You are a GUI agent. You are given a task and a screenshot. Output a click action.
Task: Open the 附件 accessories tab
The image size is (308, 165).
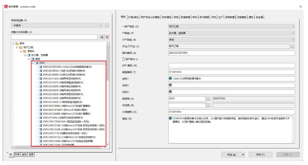[195, 17]
